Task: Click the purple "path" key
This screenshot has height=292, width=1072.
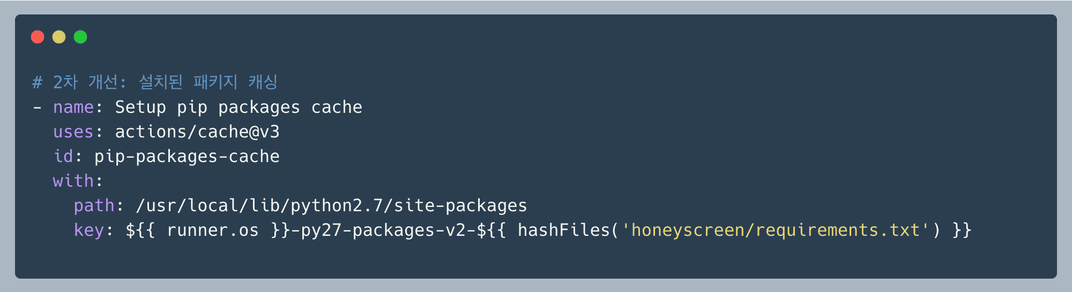Action: (94, 206)
